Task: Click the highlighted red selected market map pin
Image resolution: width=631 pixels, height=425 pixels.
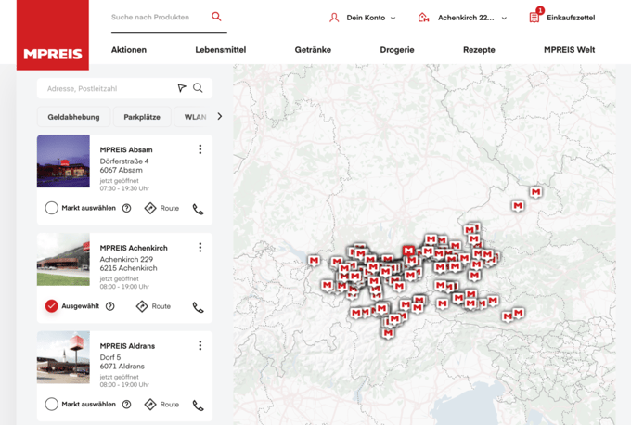Action: 408,251
